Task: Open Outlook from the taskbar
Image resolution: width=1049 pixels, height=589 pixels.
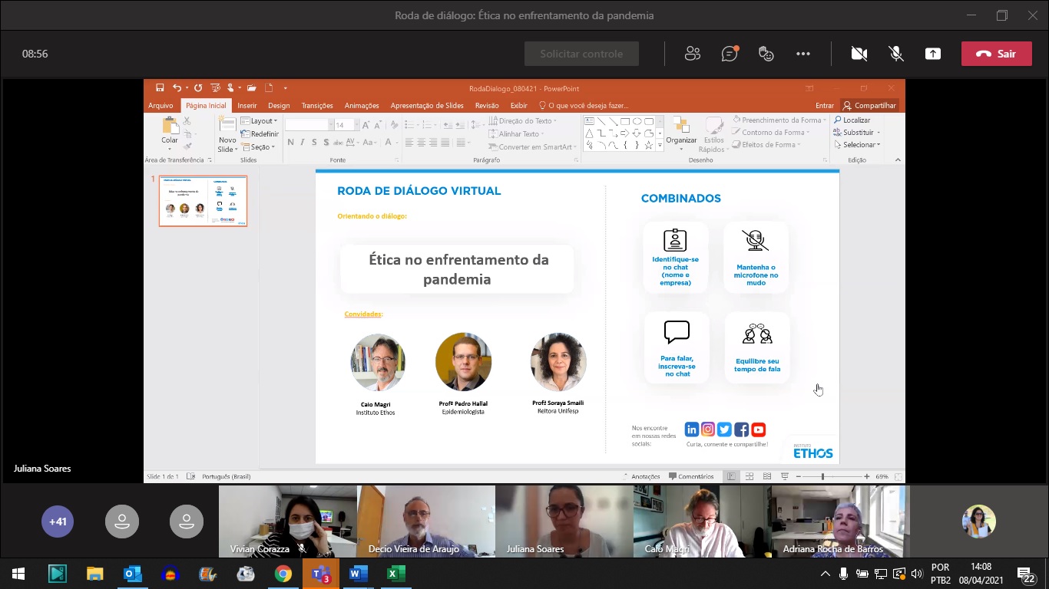Action: (133, 574)
